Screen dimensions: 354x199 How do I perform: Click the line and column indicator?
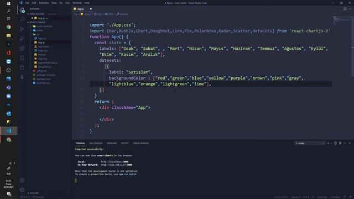(x=282, y=197)
